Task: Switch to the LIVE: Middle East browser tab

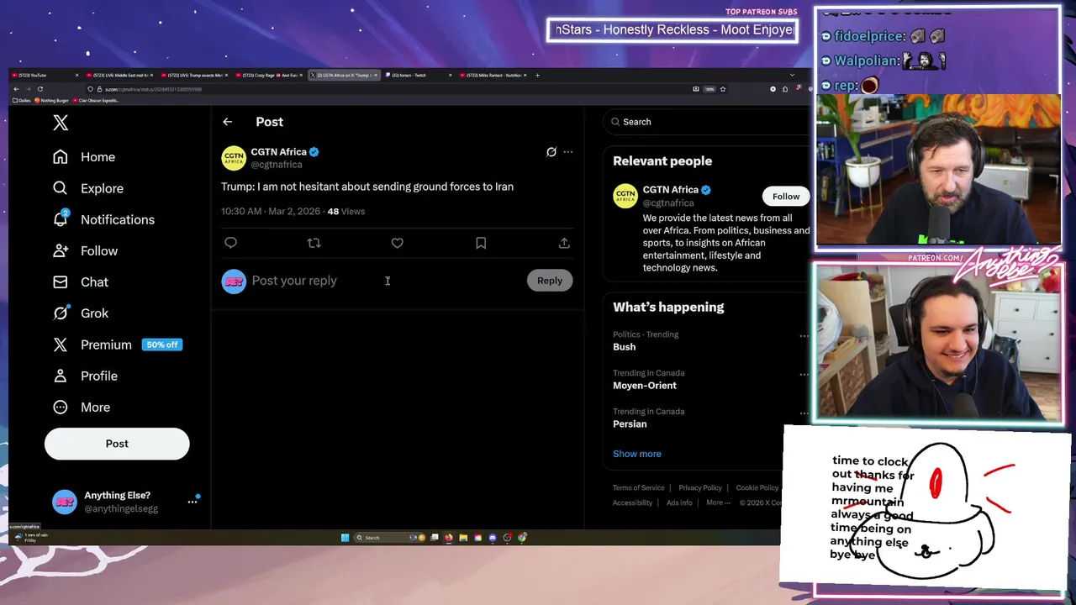Action: (x=122, y=75)
